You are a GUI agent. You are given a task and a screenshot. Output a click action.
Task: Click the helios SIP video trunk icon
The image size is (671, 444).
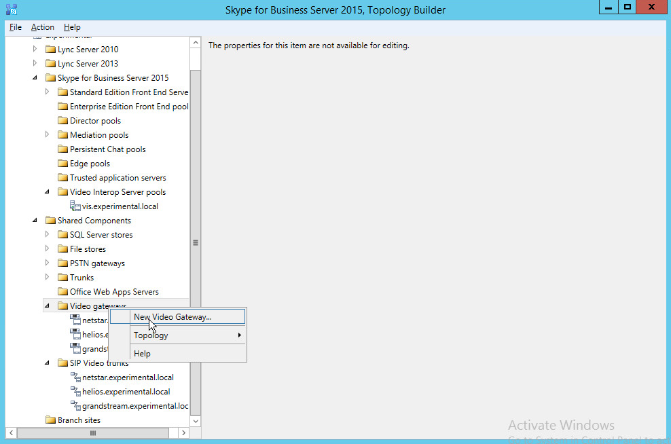75,392
